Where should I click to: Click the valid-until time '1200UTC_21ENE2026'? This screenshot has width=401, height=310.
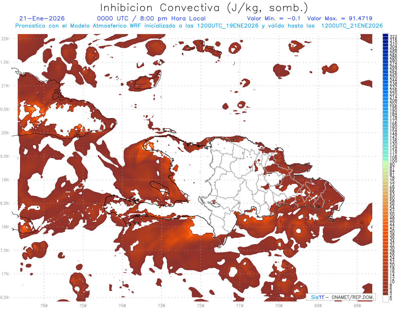352,26
